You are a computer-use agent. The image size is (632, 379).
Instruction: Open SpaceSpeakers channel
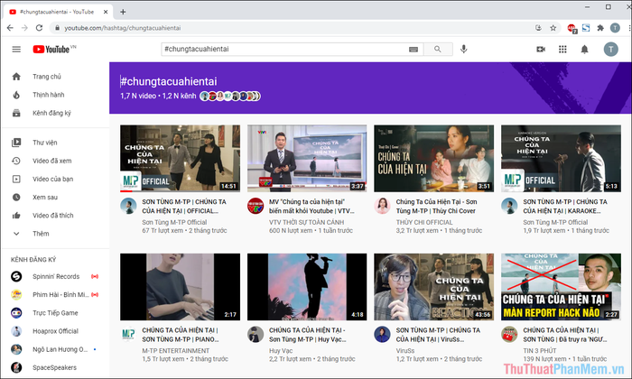[x=55, y=367]
